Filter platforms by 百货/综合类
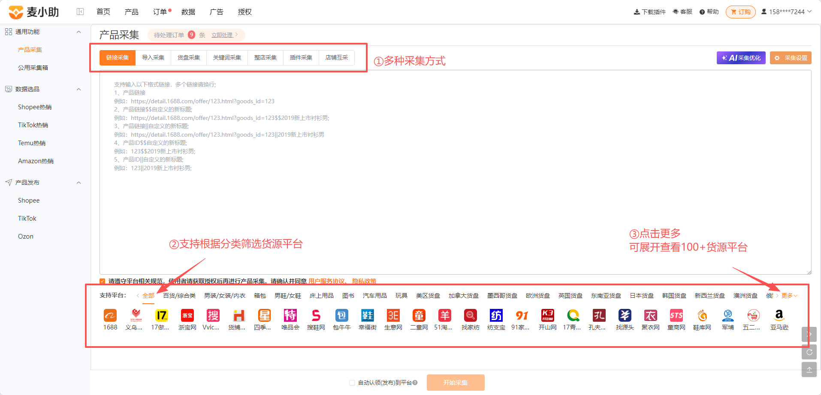This screenshot has width=821, height=395. pyautogui.click(x=179, y=296)
